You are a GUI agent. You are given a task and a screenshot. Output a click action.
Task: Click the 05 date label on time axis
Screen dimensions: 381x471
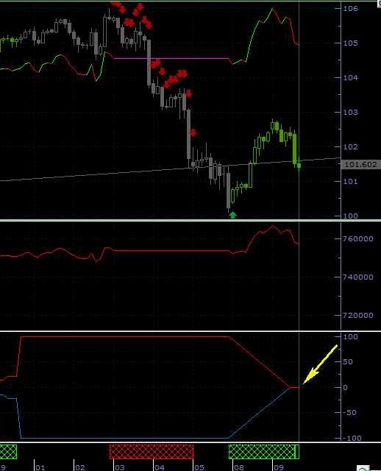tap(199, 468)
